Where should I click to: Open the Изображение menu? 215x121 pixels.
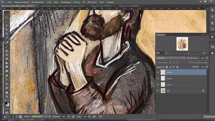pos(38,2)
